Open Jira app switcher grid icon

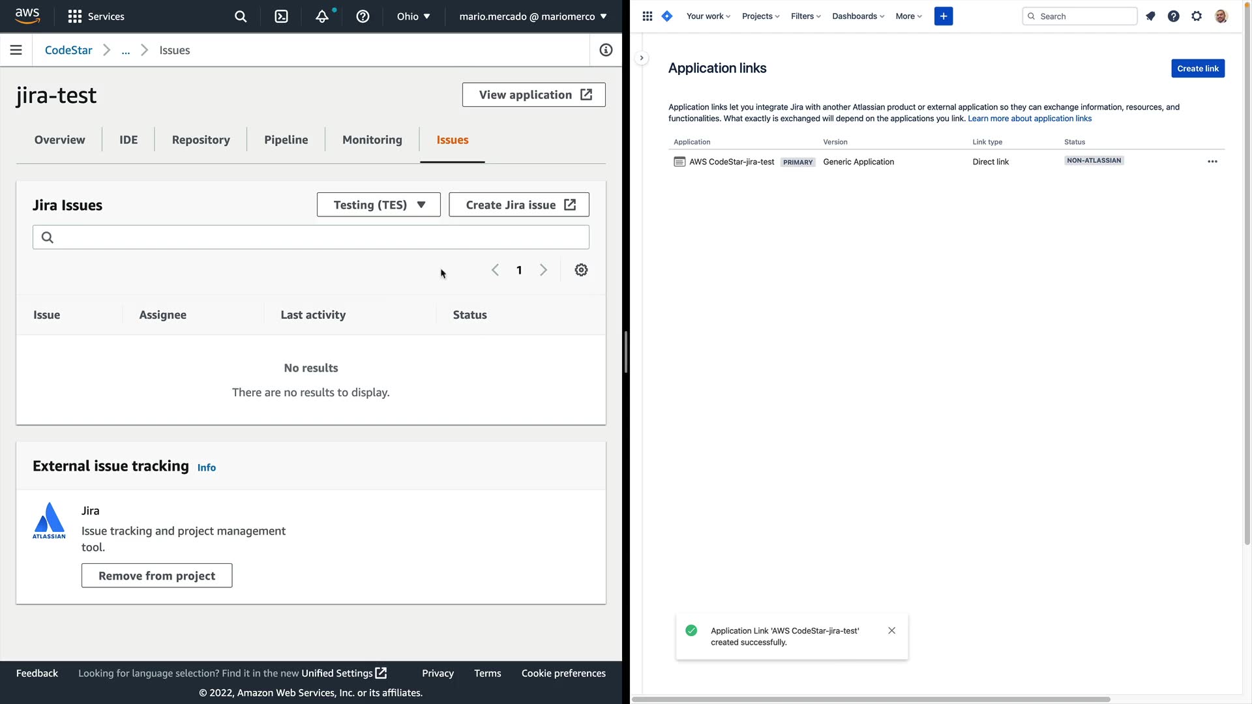647,16
